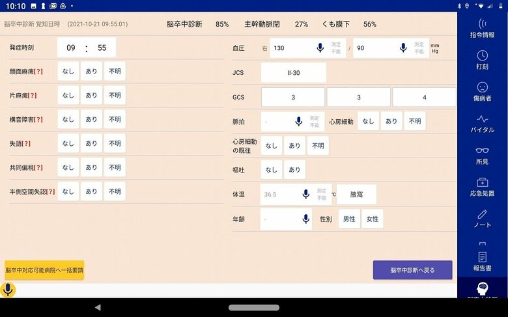Tap the diastolic blood pressure microphone
Viewport: 508px width, 317px height.
point(403,48)
